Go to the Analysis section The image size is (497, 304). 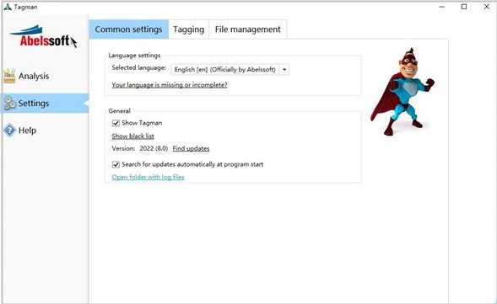coord(46,76)
